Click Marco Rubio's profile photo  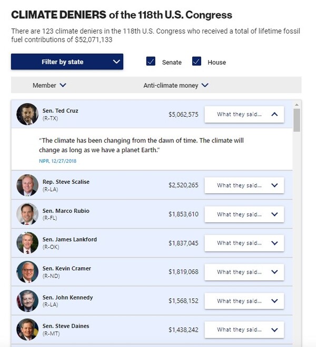(27, 214)
